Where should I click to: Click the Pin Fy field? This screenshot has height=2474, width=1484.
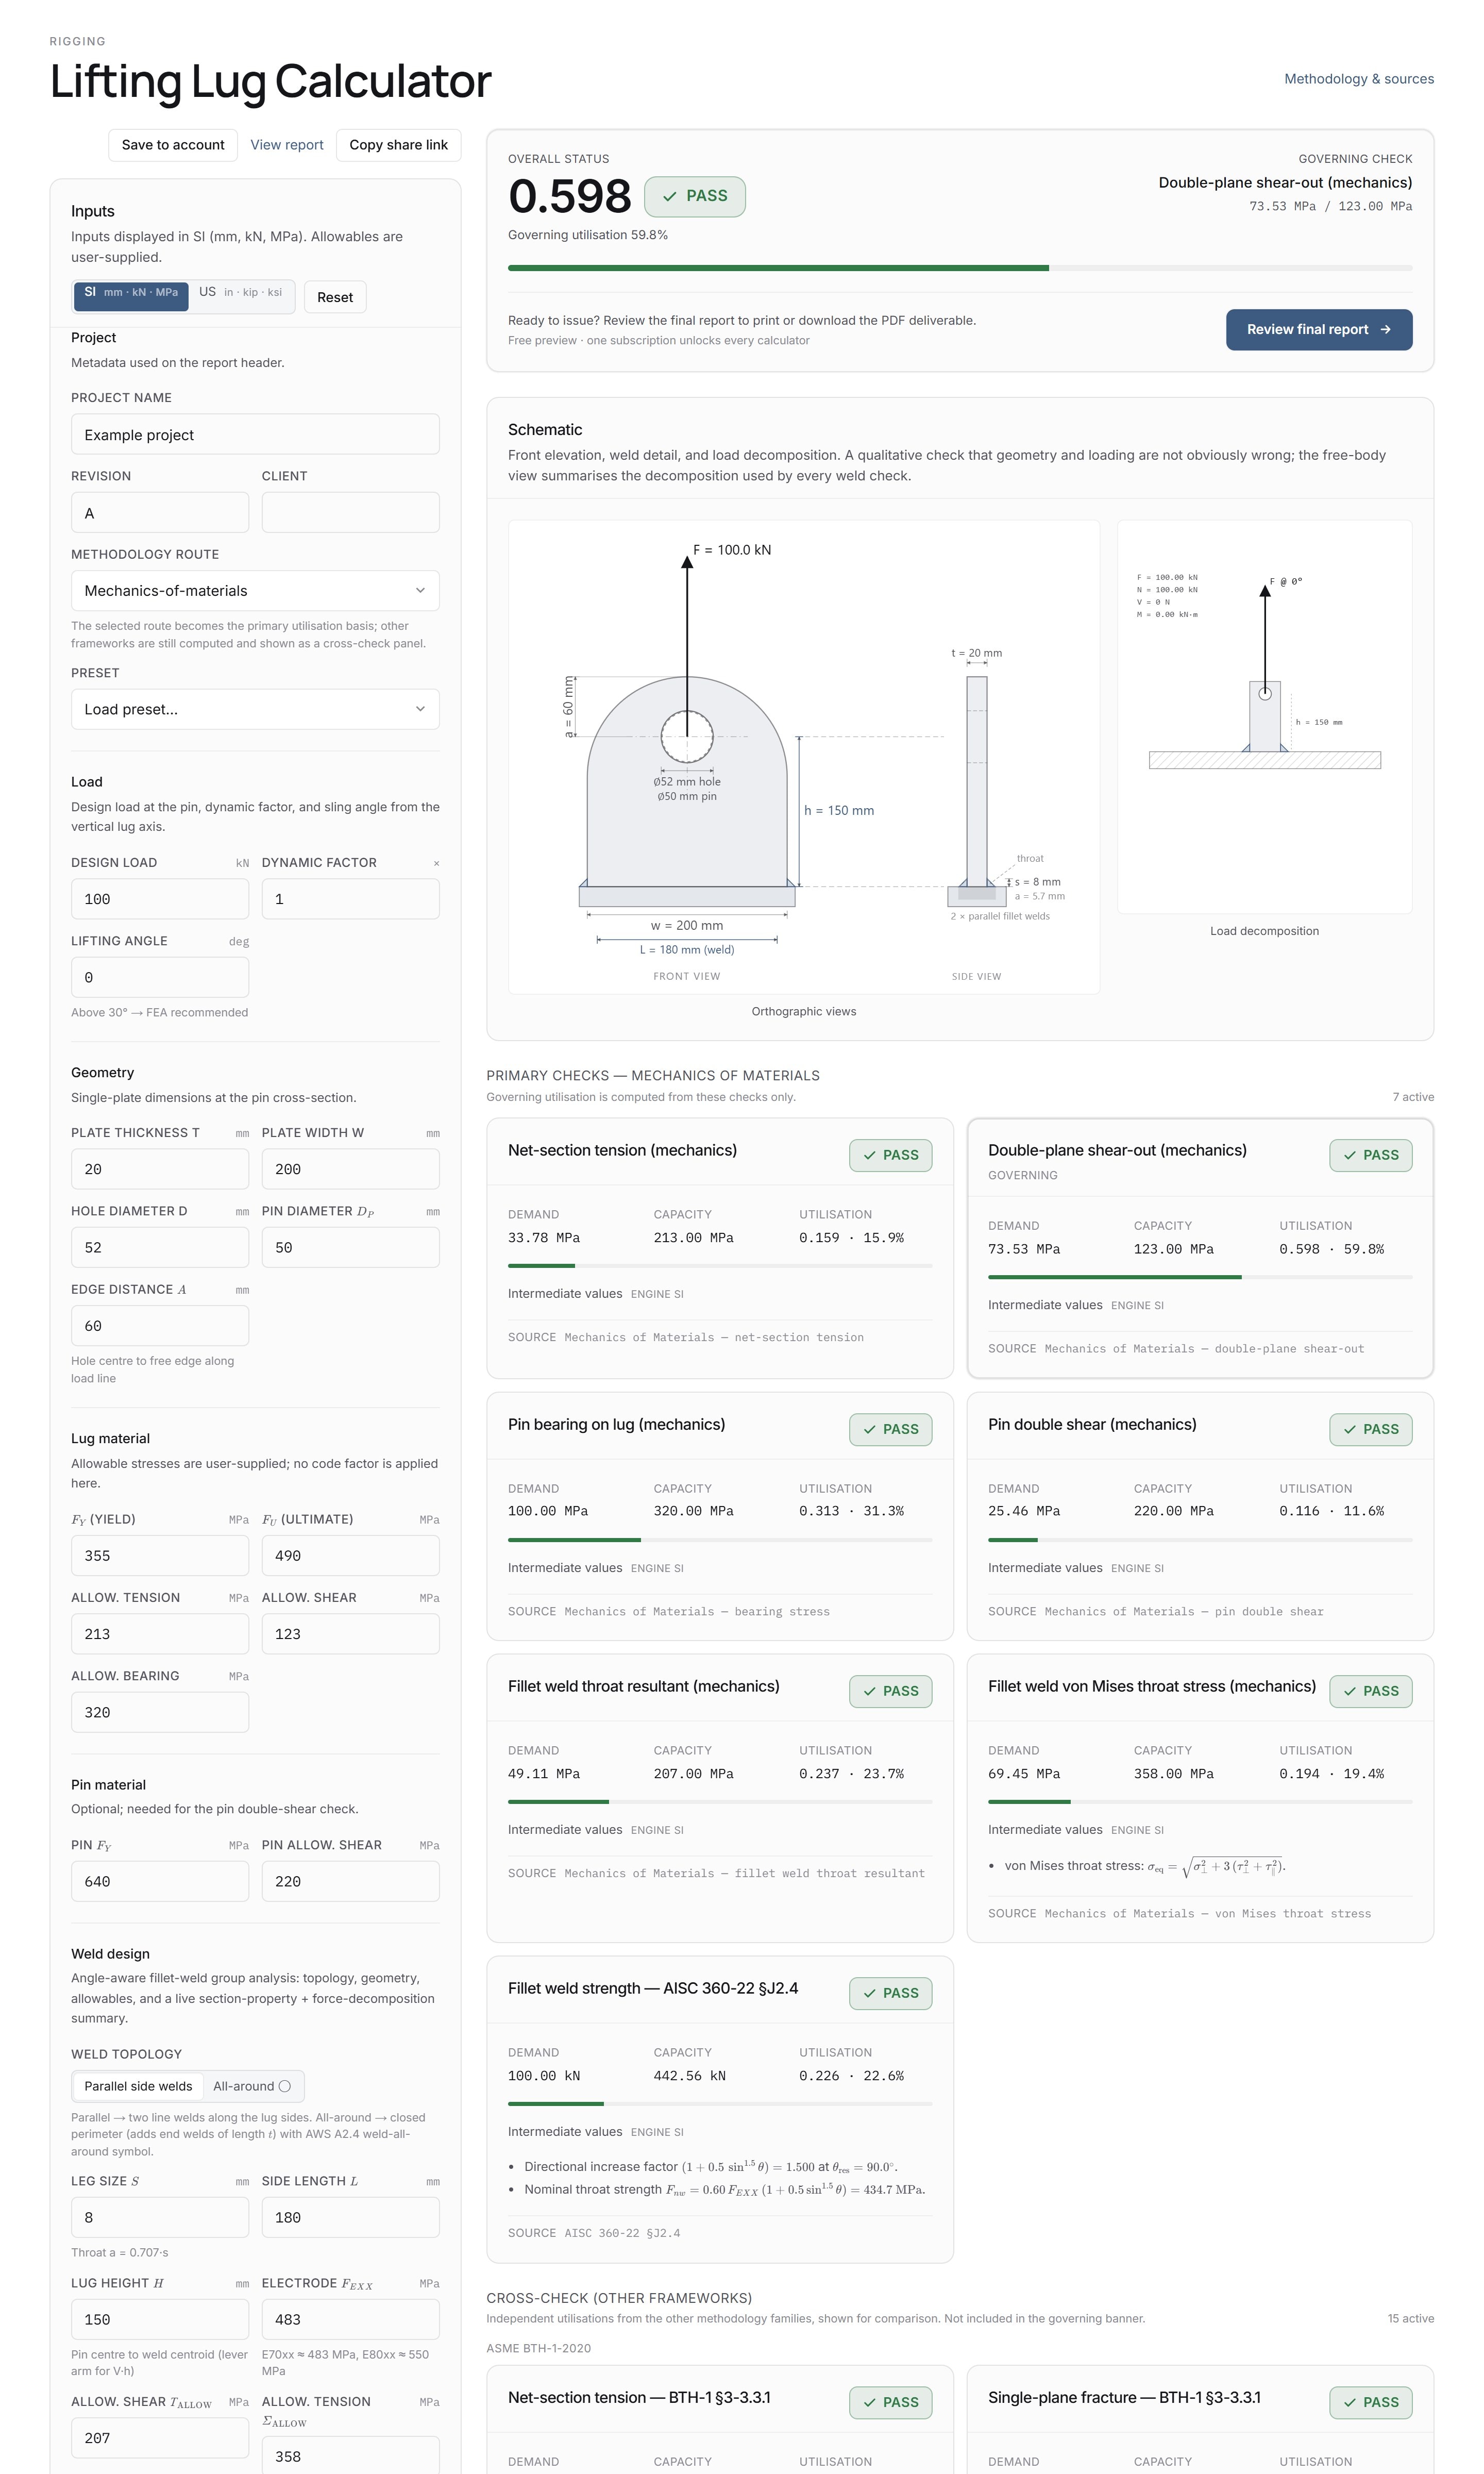pyautogui.click(x=160, y=1881)
